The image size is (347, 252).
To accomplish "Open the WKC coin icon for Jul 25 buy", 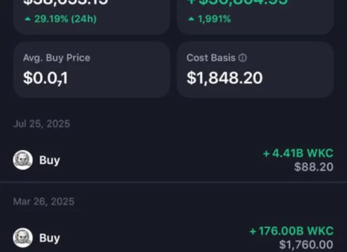I will [23, 160].
